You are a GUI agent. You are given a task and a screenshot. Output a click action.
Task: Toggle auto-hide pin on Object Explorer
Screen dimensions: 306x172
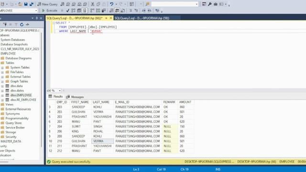[x=37, y=18]
